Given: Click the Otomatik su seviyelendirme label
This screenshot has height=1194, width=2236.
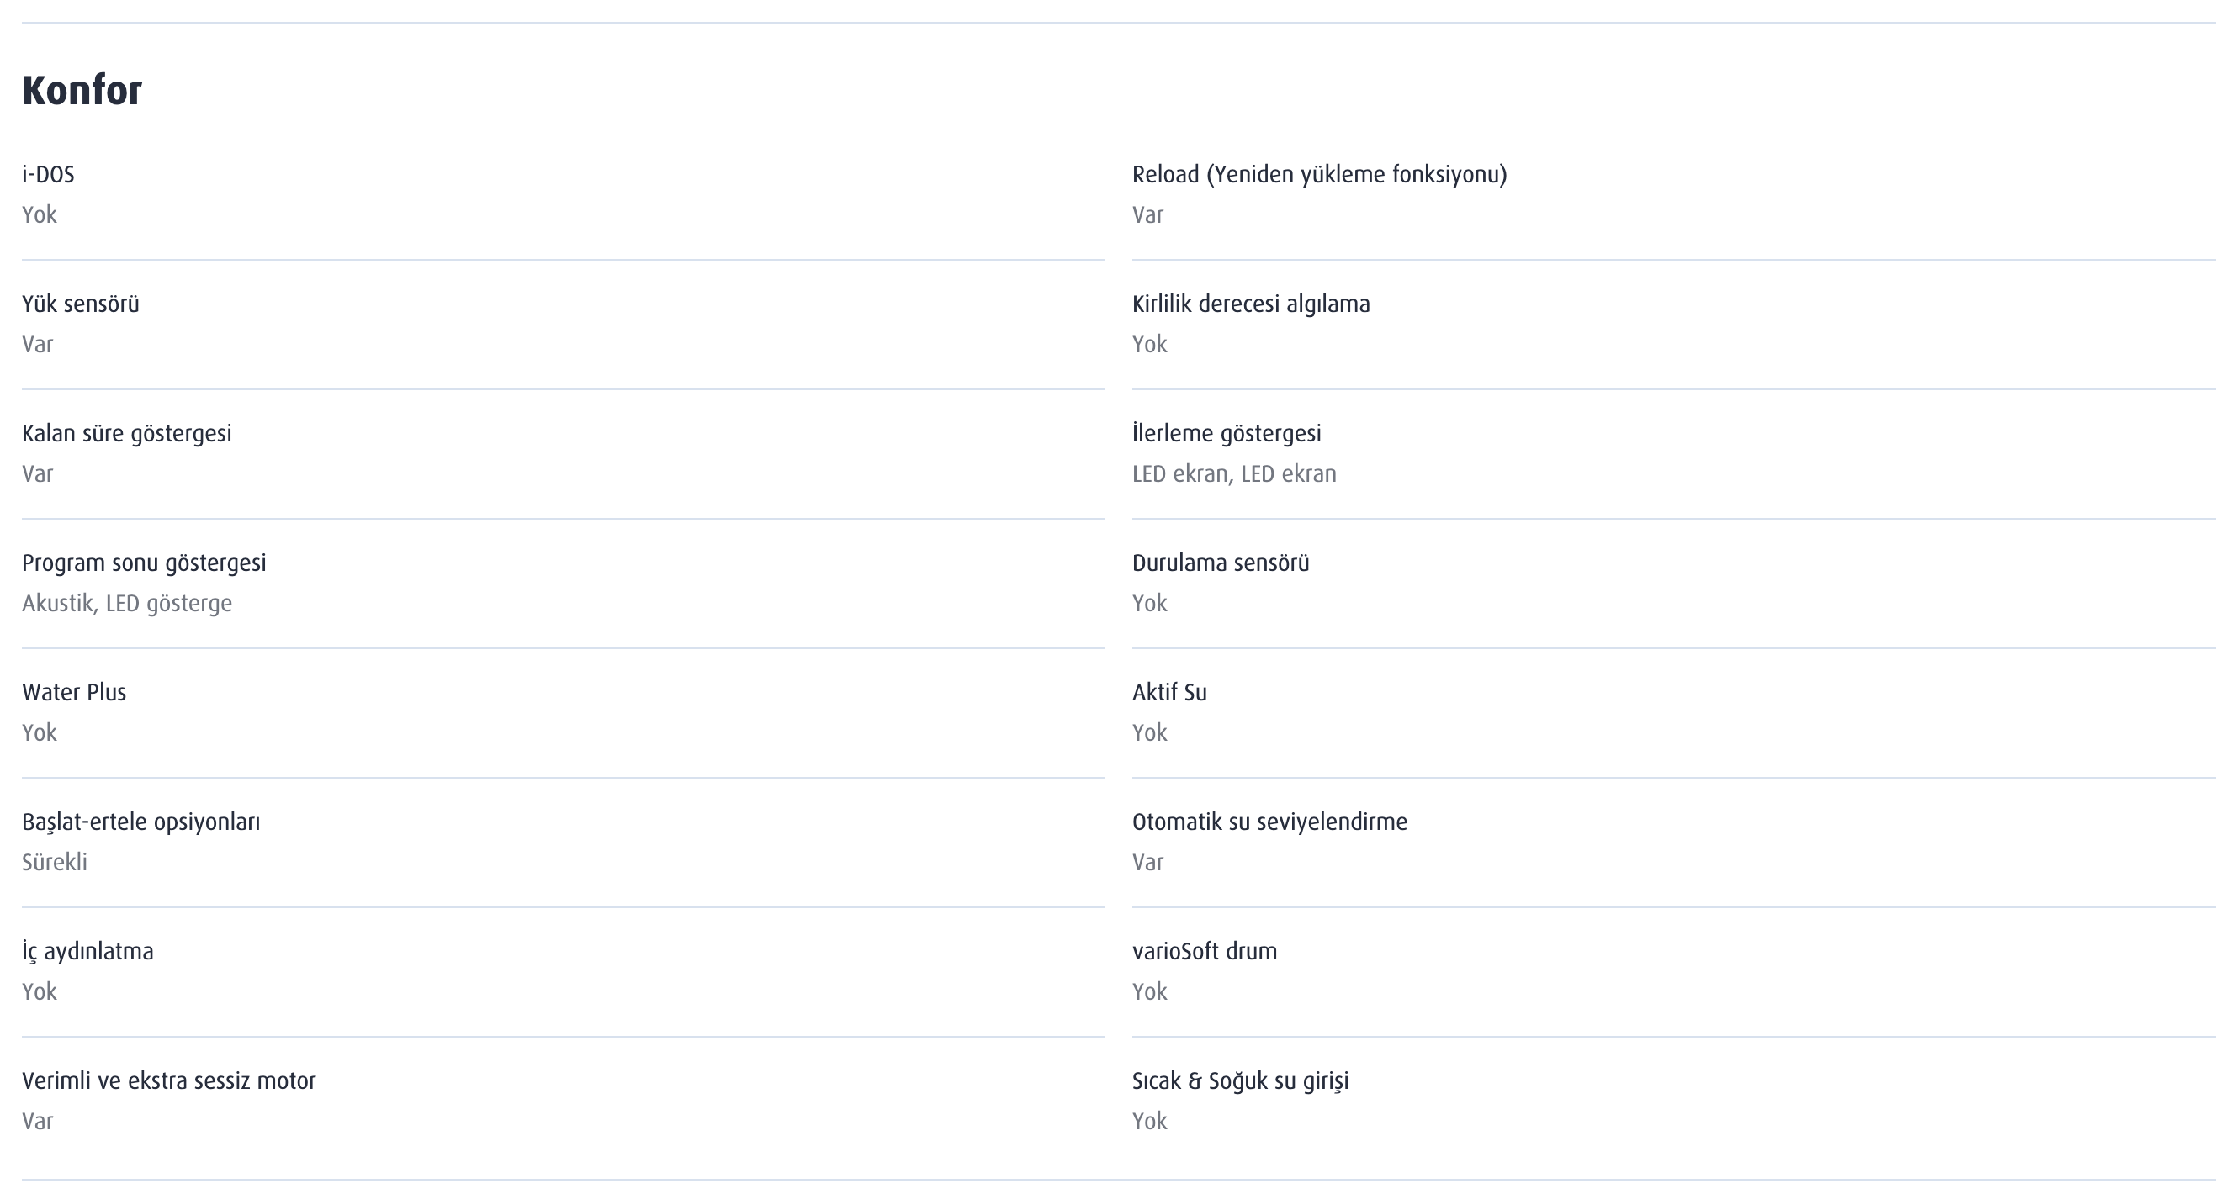Looking at the screenshot, I should [x=1269, y=822].
